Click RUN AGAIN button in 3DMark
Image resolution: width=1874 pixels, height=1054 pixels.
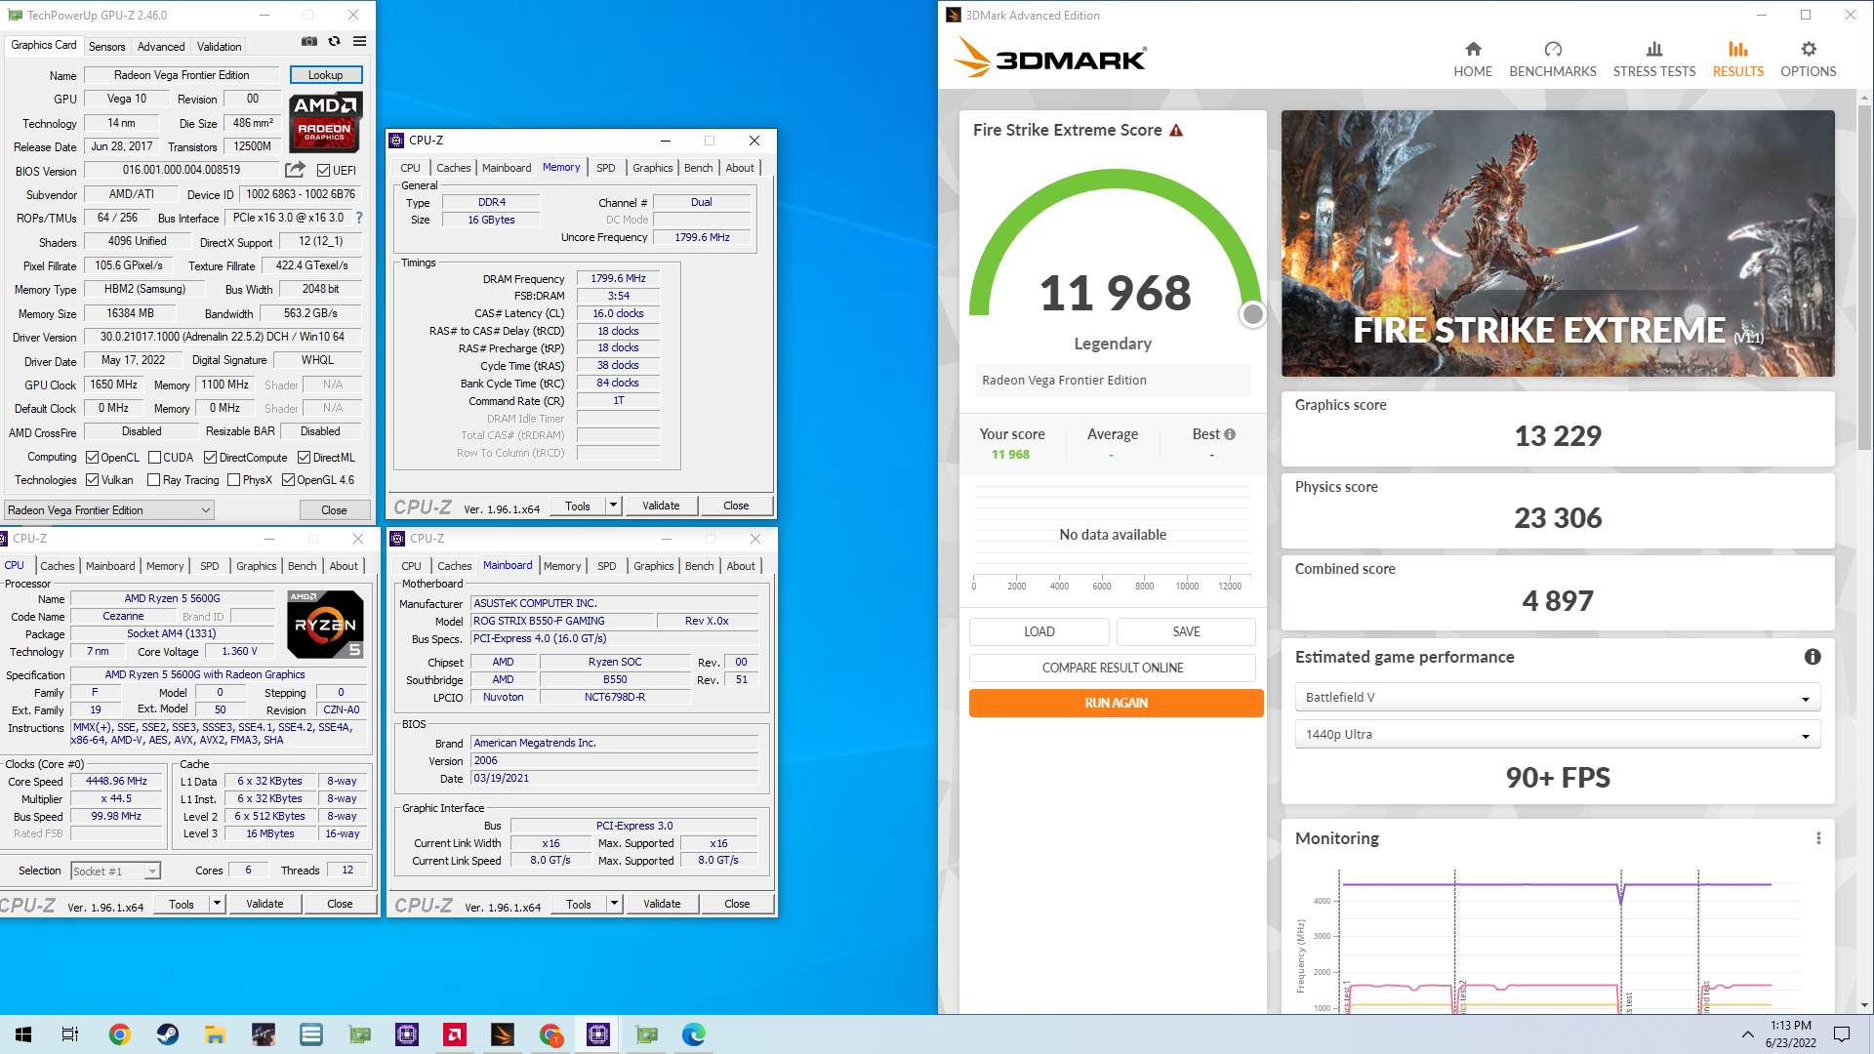point(1116,703)
